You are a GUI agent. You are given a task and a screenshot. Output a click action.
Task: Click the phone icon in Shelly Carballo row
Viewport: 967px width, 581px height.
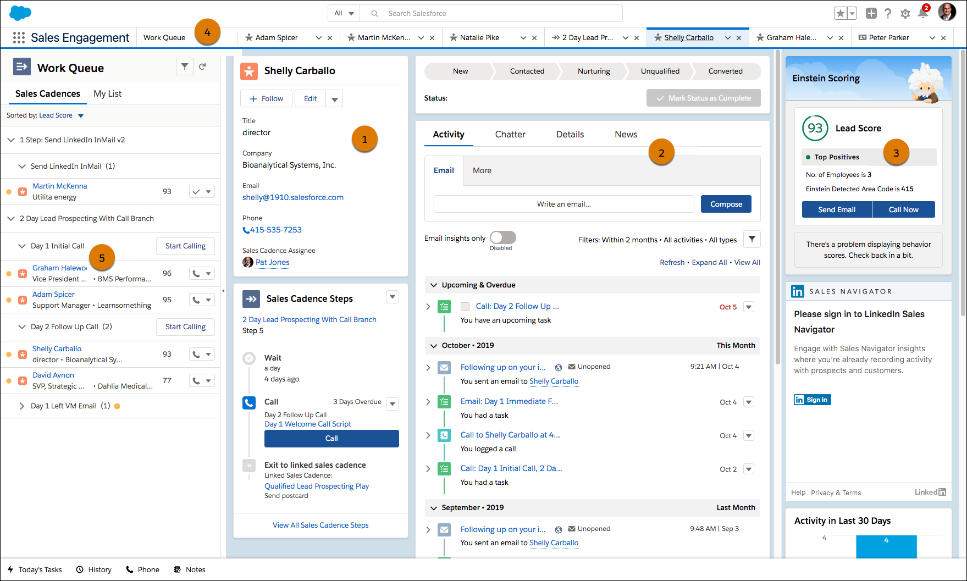pos(196,355)
